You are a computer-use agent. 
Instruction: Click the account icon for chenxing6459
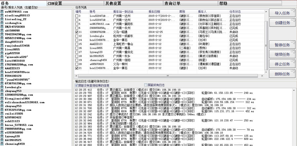click(x=2, y=144)
